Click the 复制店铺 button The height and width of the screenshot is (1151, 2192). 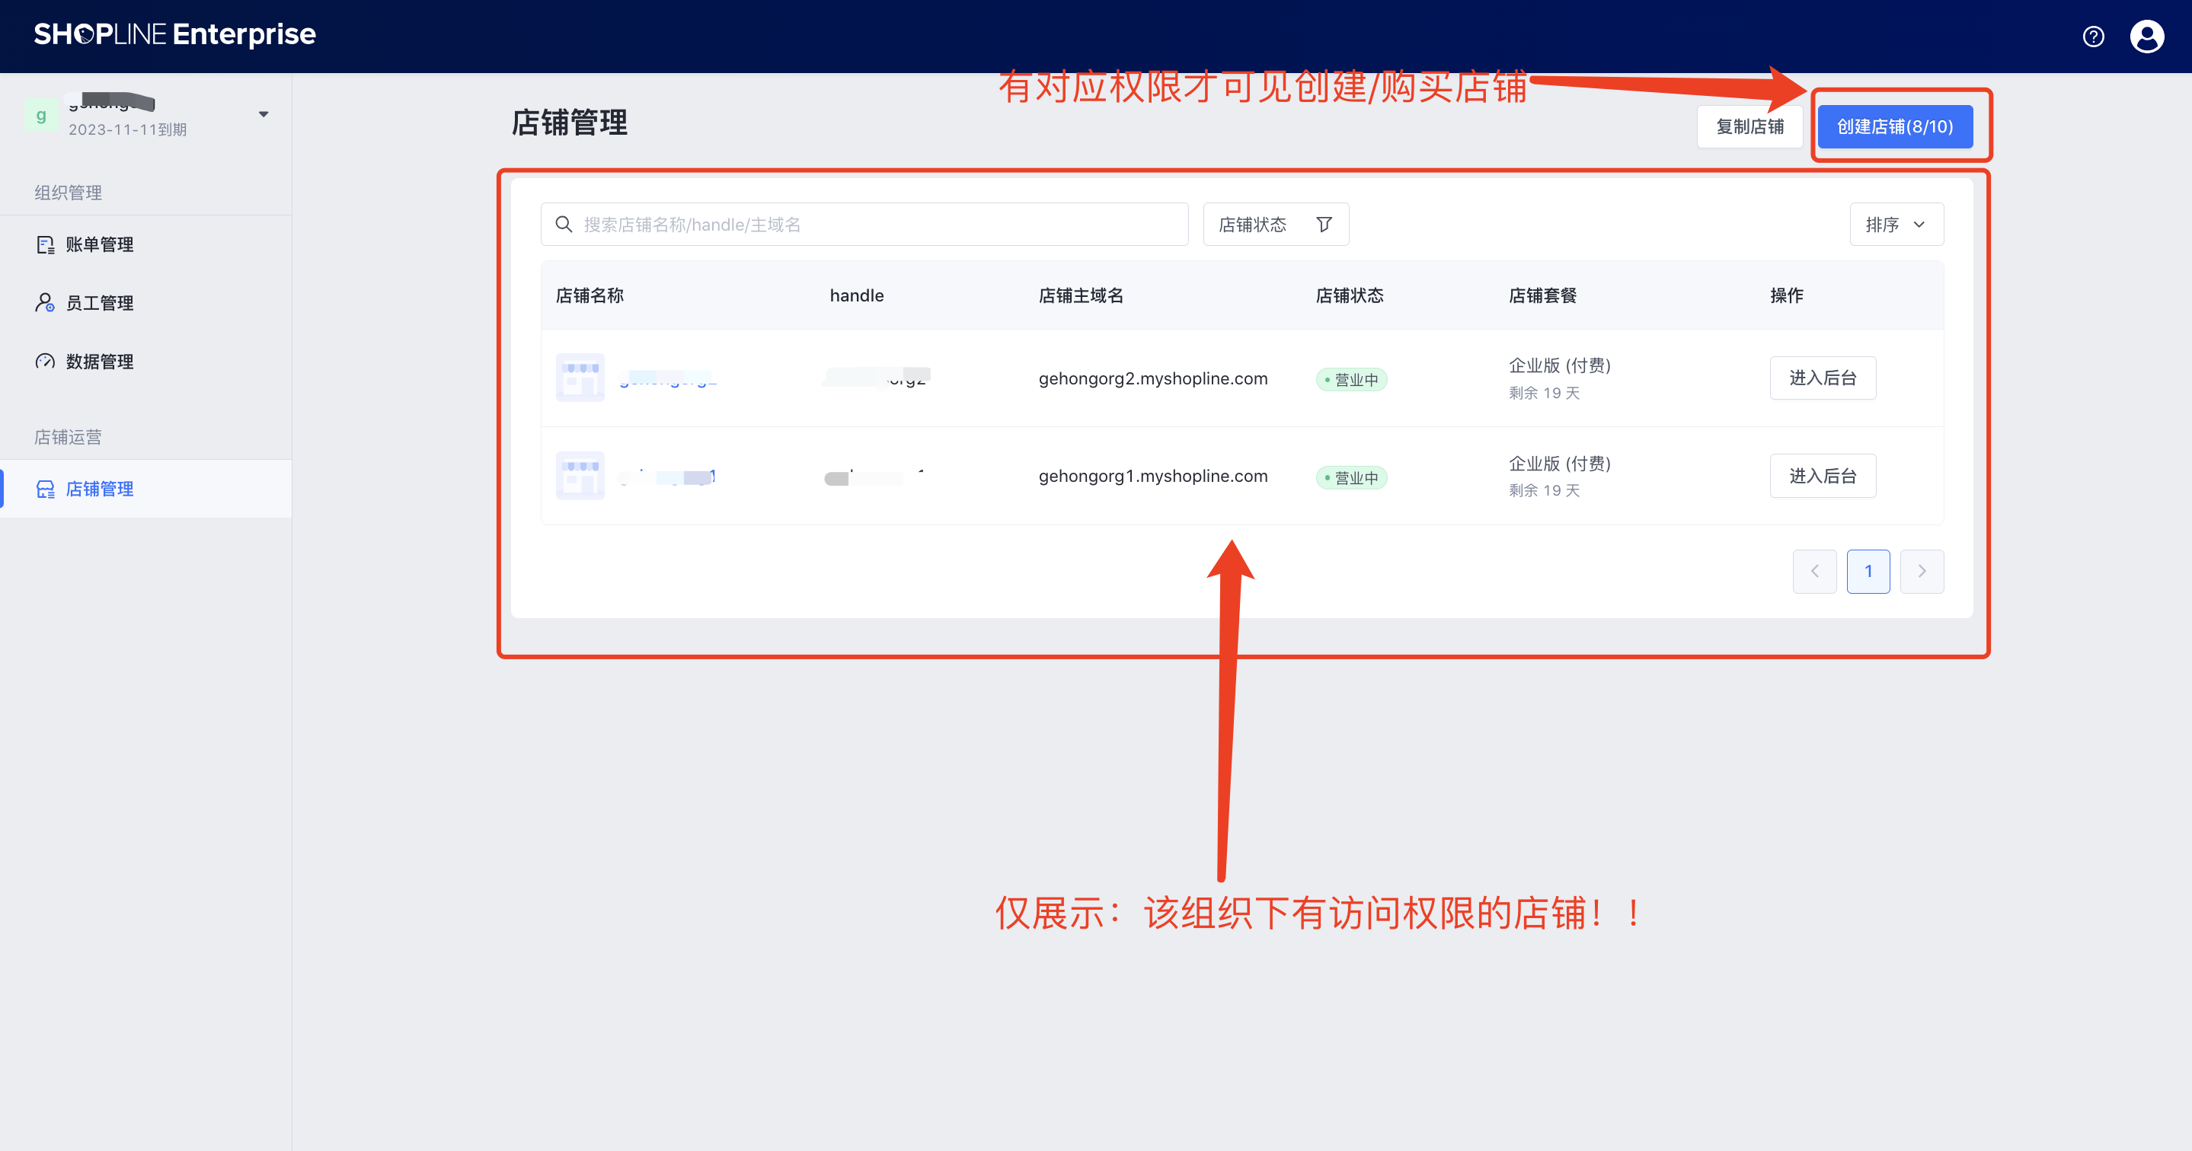1749,127
